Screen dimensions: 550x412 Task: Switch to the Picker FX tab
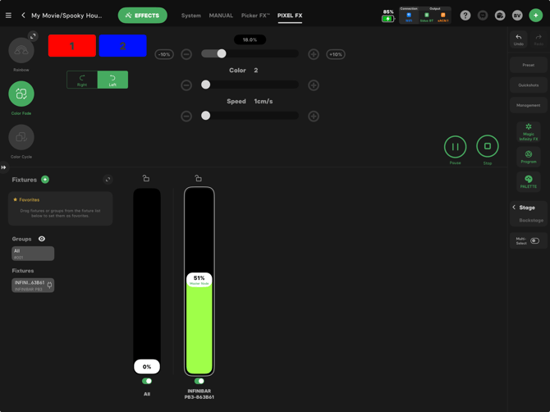click(x=255, y=16)
